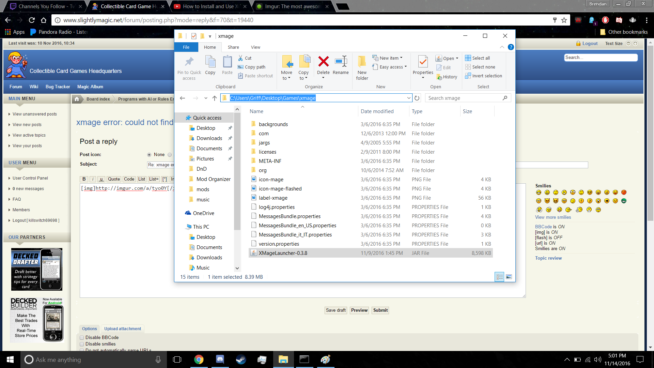This screenshot has height=368, width=654.
Task: Open Discord from the taskbar
Action: (x=220, y=359)
